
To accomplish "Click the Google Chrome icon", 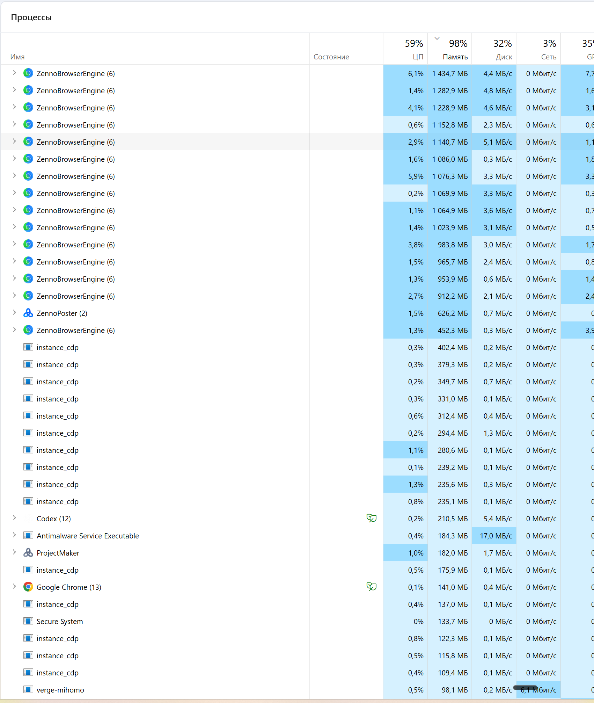I will tap(28, 587).
